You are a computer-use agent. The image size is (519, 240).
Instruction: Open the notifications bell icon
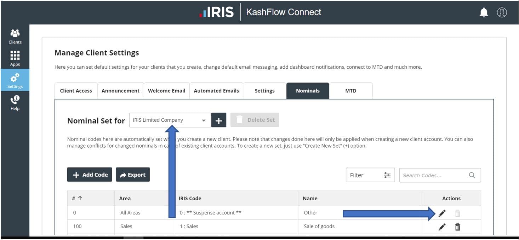pyautogui.click(x=484, y=13)
